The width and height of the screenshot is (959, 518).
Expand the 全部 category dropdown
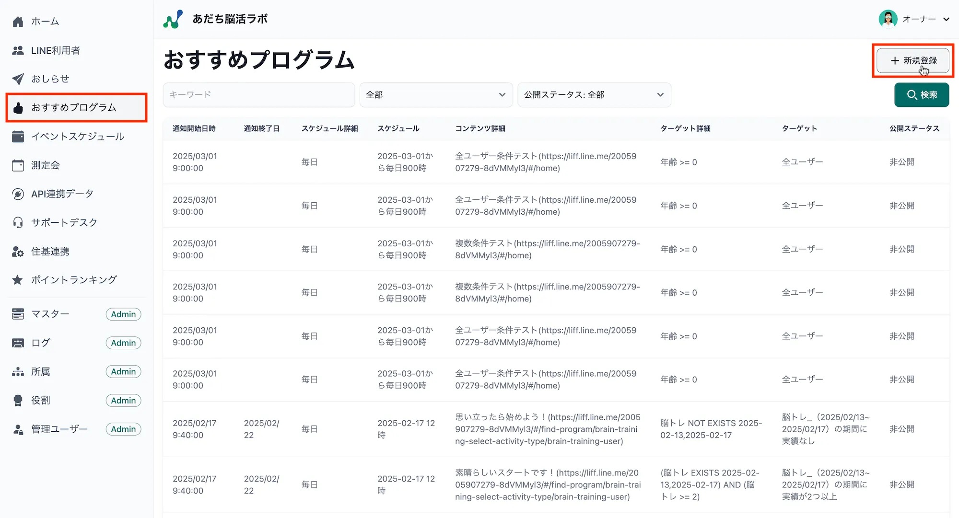click(435, 94)
